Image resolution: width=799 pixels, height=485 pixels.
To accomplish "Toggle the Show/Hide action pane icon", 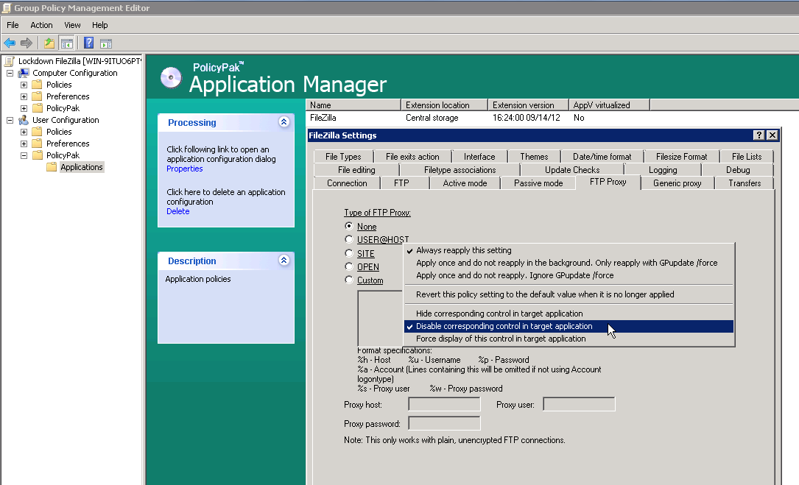I will tap(105, 43).
